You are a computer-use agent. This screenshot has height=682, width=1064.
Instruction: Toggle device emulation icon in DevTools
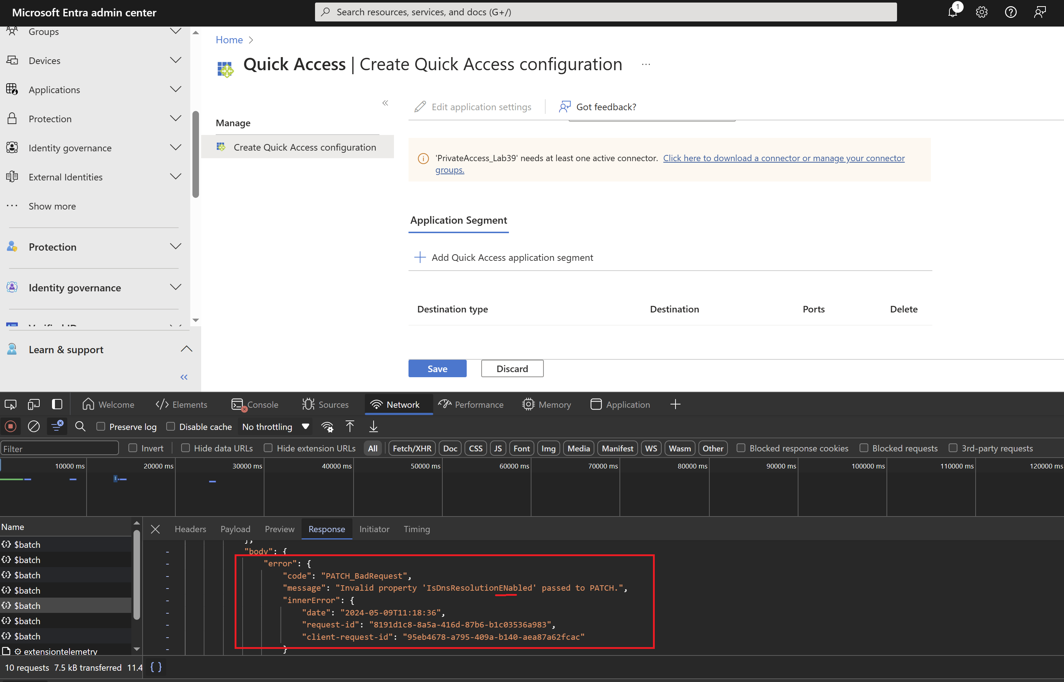[x=34, y=404]
